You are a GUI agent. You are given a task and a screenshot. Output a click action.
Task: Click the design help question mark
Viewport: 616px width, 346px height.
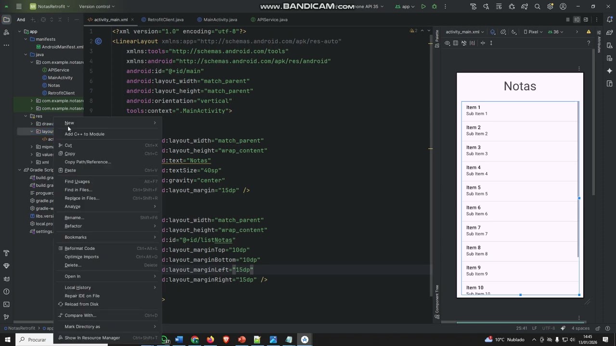click(x=589, y=43)
